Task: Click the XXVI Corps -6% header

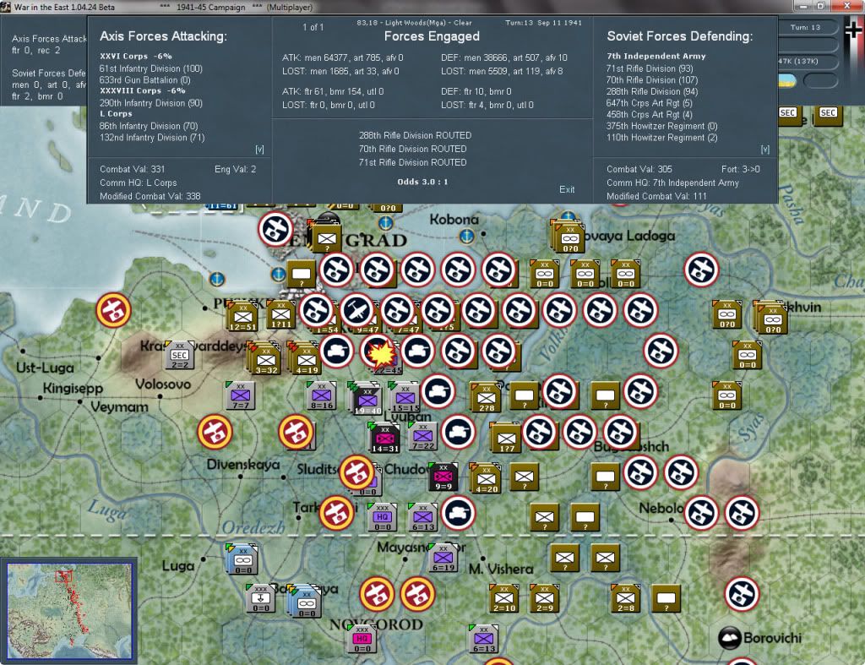Action: (136, 57)
